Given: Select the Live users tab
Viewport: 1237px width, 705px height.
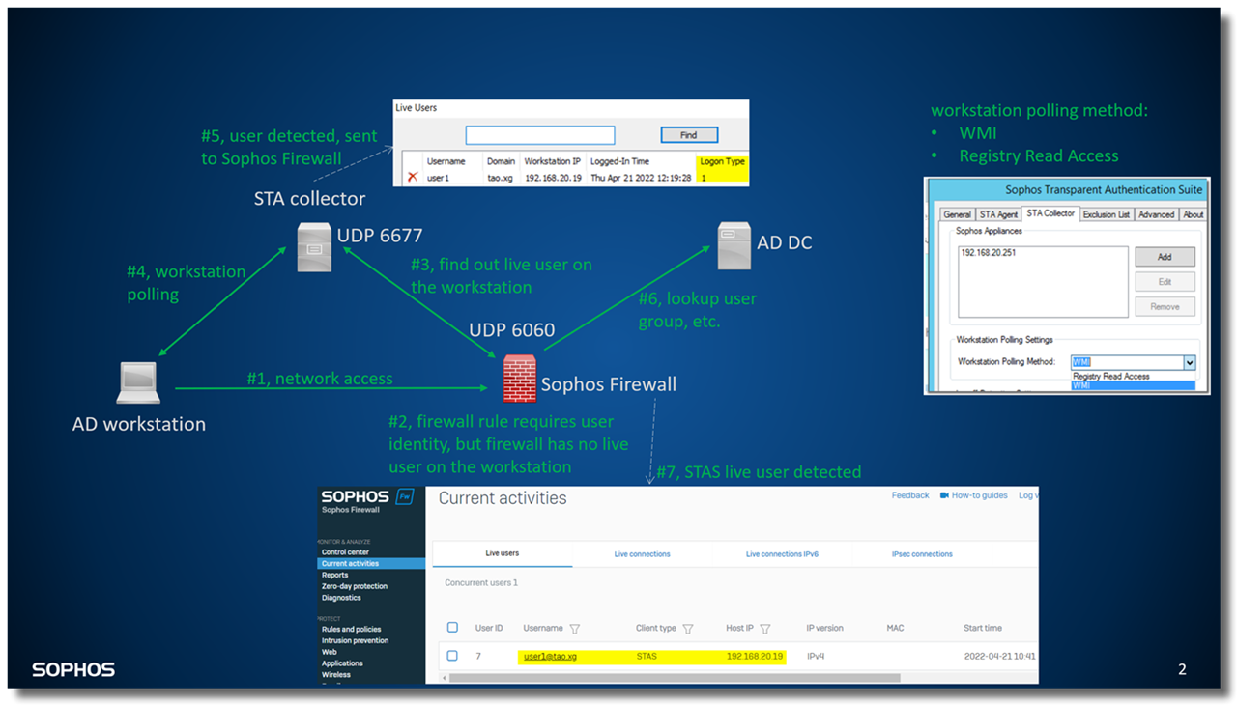Looking at the screenshot, I should [x=502, y=553].
